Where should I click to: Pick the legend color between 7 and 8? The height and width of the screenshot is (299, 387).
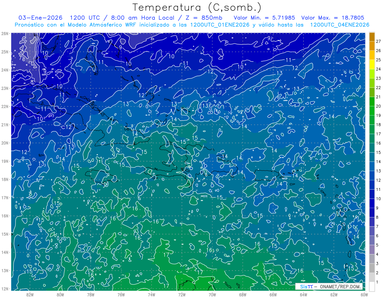tap(372, 222)
